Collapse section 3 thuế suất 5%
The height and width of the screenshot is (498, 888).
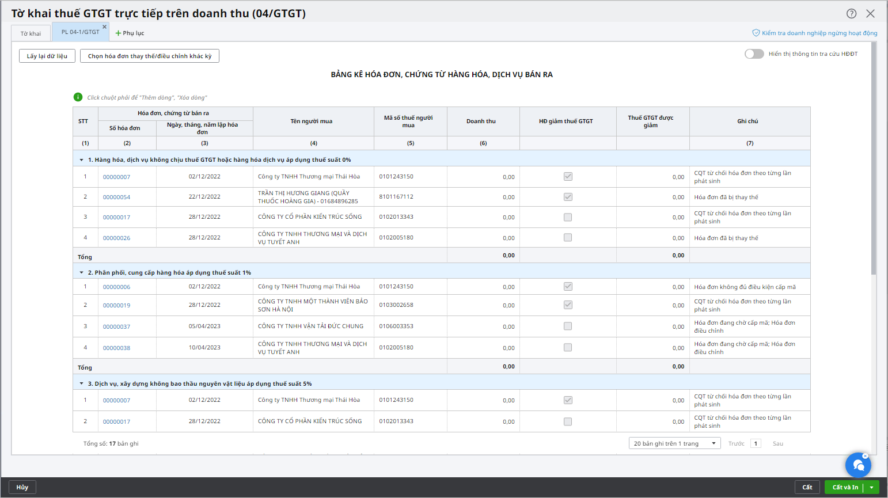tap(82, 383)
